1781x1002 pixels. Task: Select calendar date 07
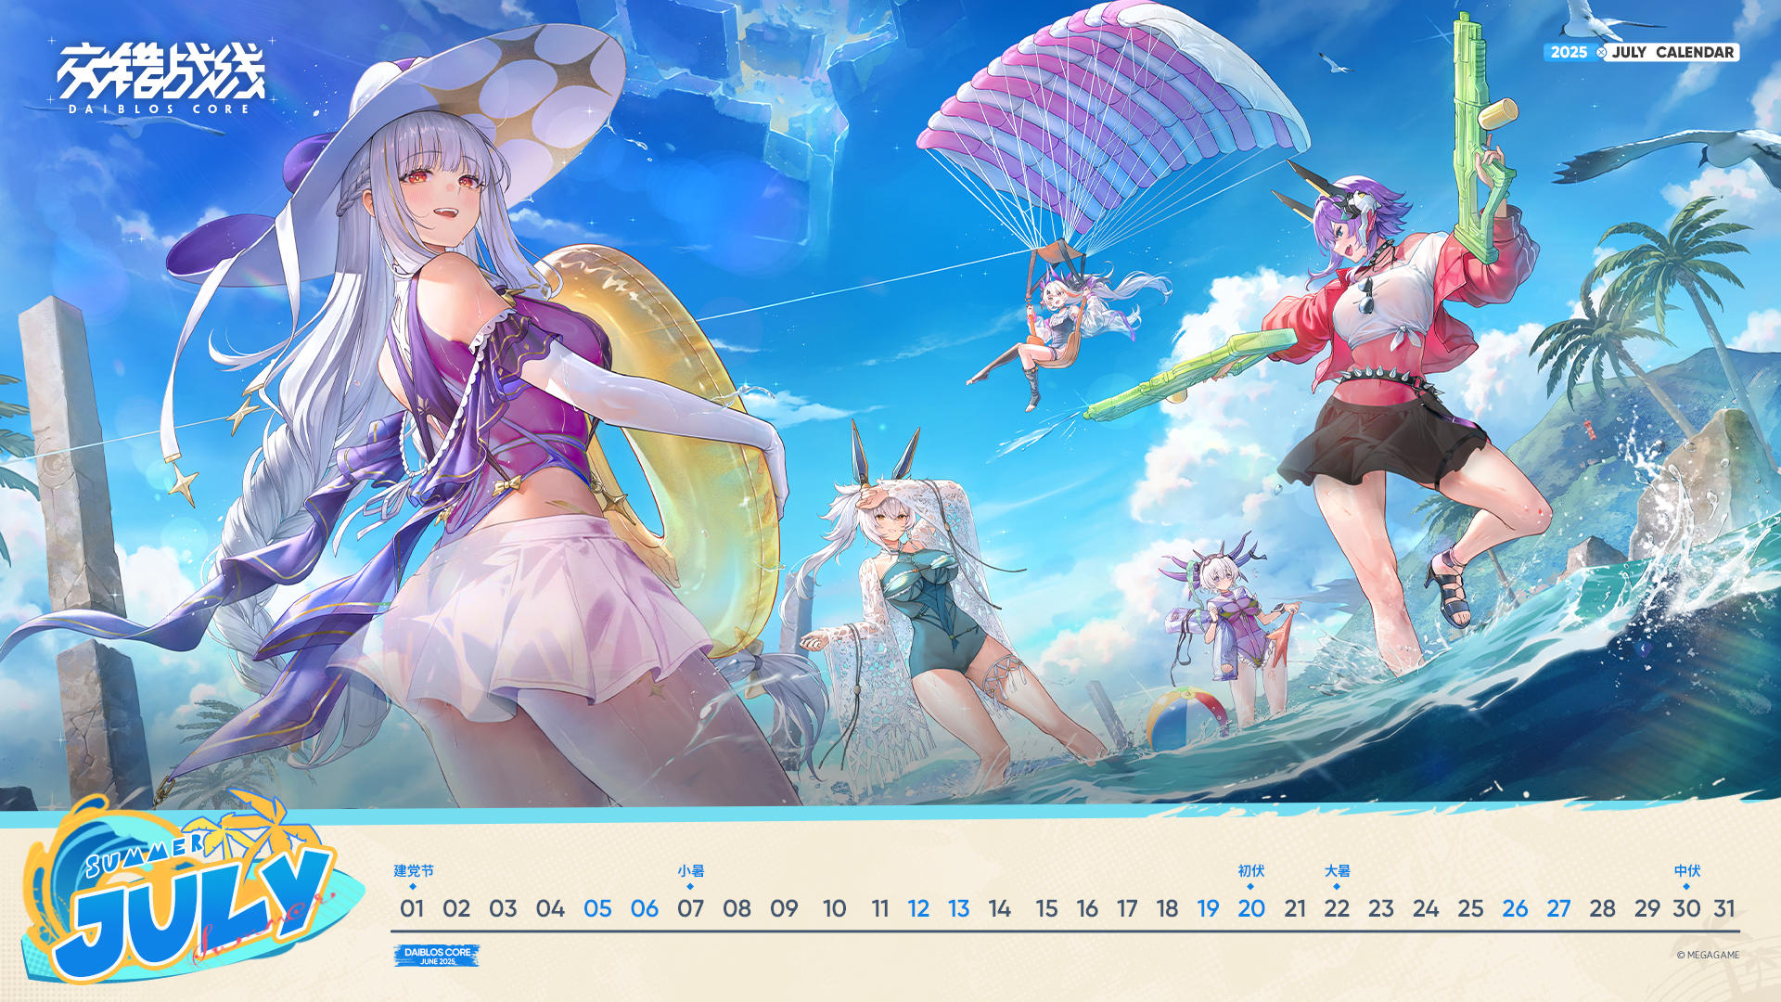pos(690,908)
